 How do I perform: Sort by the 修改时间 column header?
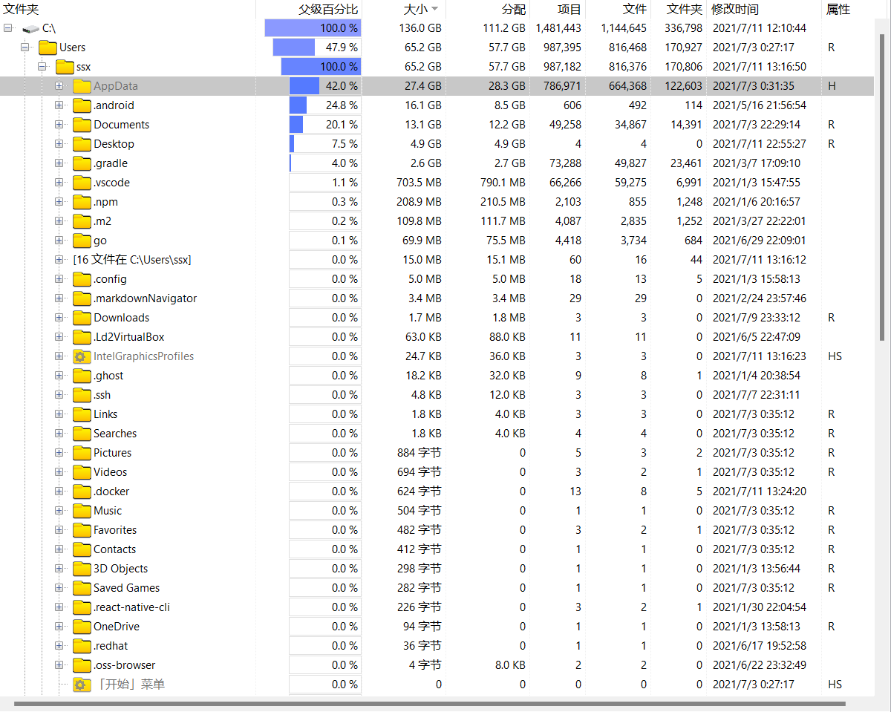735,9
